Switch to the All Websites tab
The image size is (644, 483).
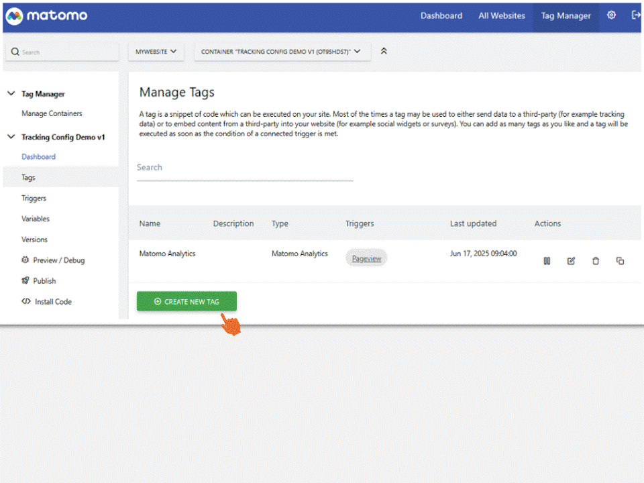click(502, 15)
